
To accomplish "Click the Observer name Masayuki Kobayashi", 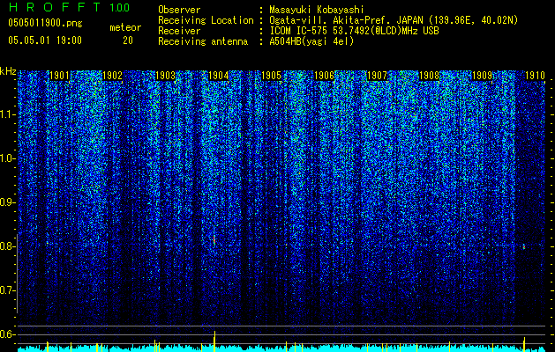I will (x=317, y=10).
